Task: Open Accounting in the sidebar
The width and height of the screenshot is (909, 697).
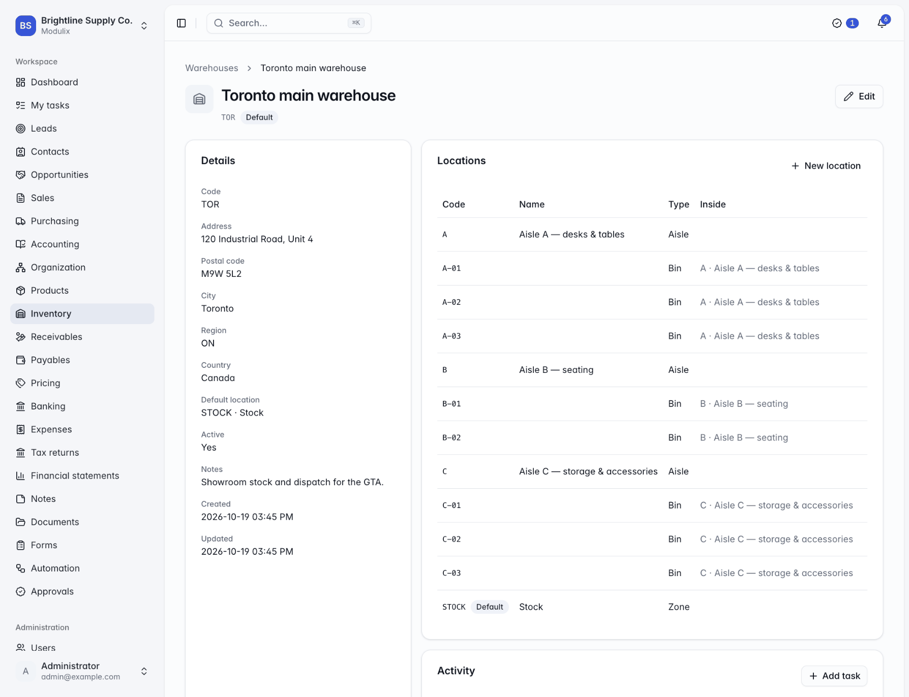Action: click(x=82, y=244)
